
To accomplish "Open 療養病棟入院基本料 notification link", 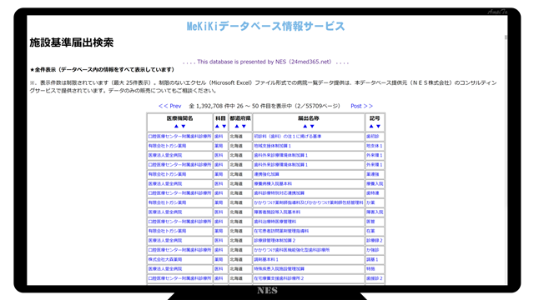I will pos(273,183).
